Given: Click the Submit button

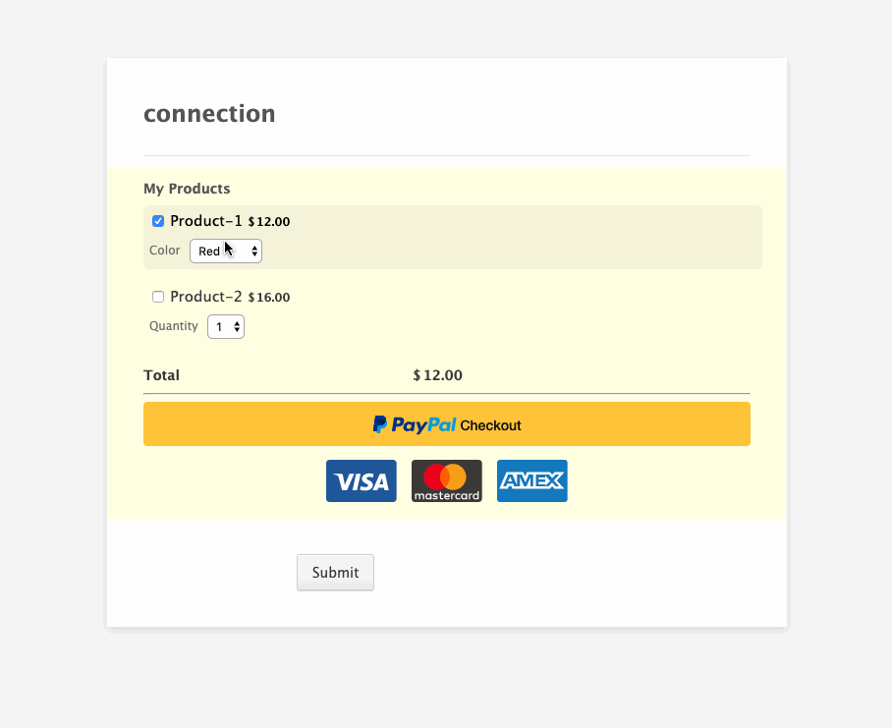Looking at the screenshot, I should coord(335,572).
